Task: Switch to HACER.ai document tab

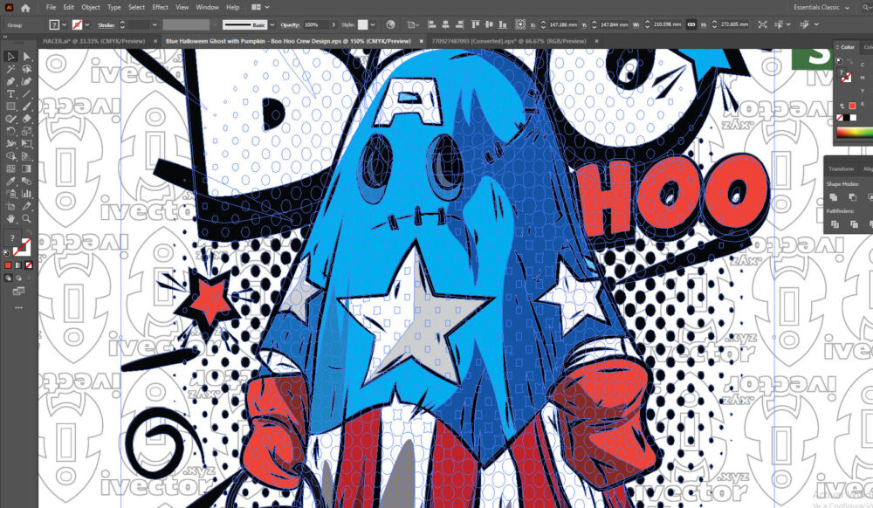Action: [93, 41]
